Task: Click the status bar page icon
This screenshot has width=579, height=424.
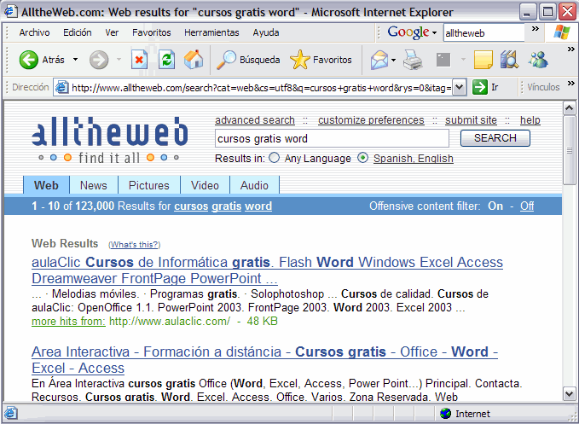Action: click(10, 413)
